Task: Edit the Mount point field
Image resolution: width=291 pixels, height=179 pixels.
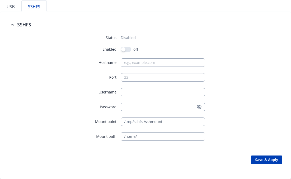Action: (x=163, y=122)
